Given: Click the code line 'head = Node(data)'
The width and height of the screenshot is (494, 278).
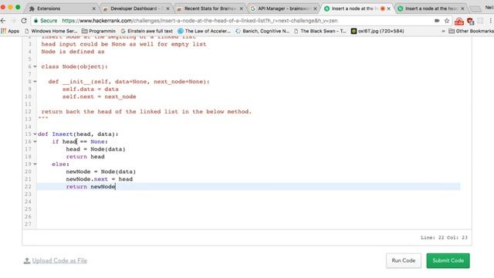Looking at the screenshot, I should click(96, 149).
